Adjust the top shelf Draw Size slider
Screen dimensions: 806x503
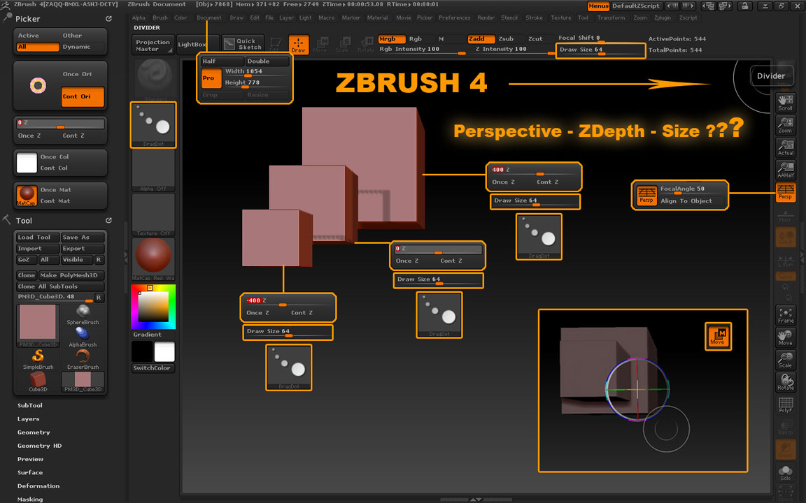coord(600,50)
